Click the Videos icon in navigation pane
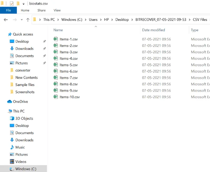This screenshot has height=172, width=210. click(12, 162)
